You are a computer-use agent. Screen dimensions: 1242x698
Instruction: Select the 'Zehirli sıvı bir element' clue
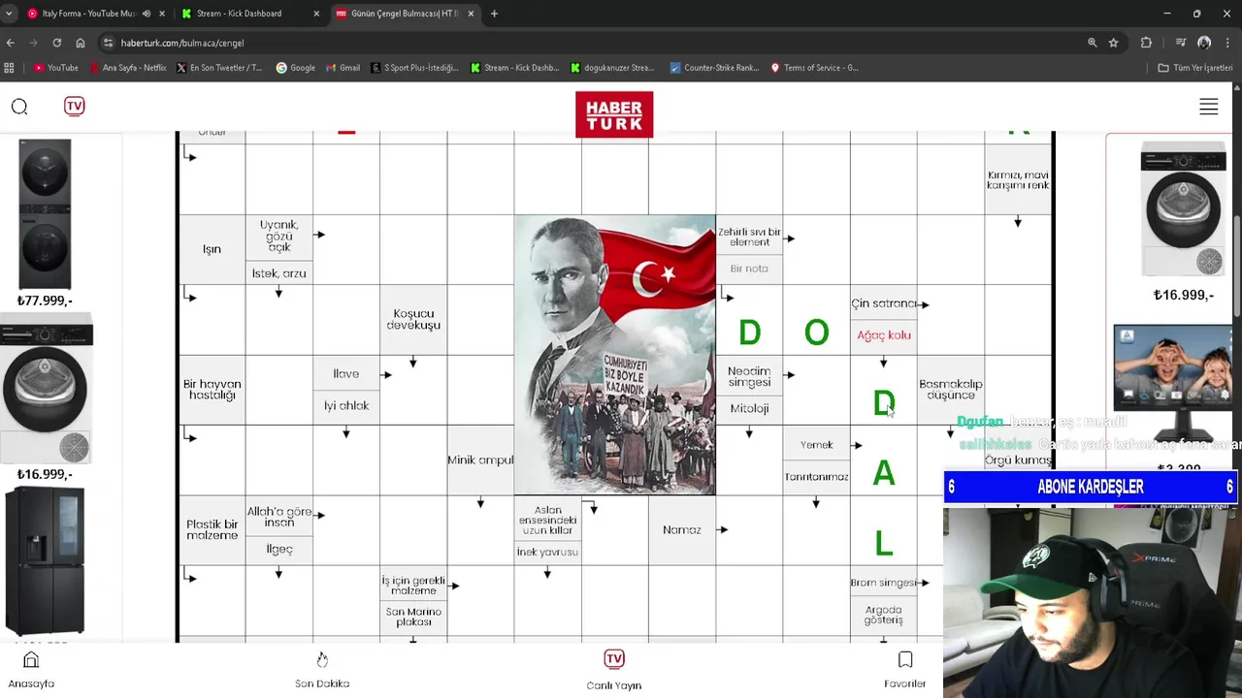click(749, 237)
